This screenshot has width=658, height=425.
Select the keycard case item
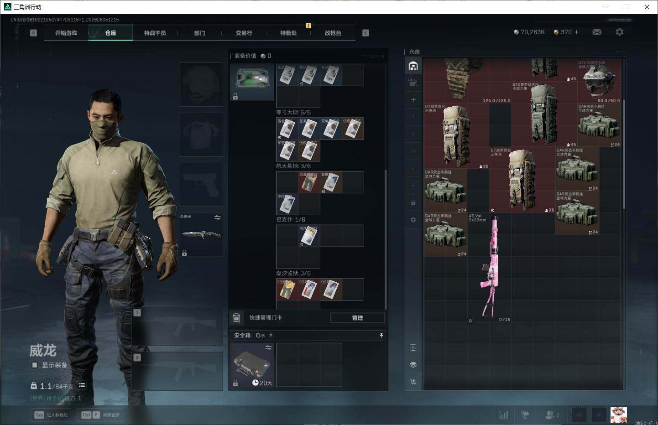click(252, 82)
